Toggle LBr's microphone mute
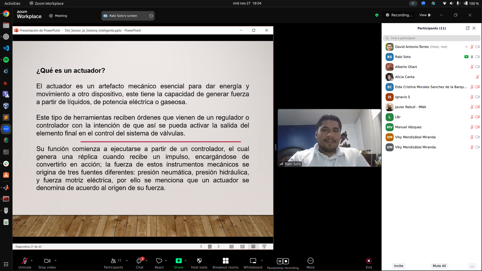482x271 pixels. (472, 117)
